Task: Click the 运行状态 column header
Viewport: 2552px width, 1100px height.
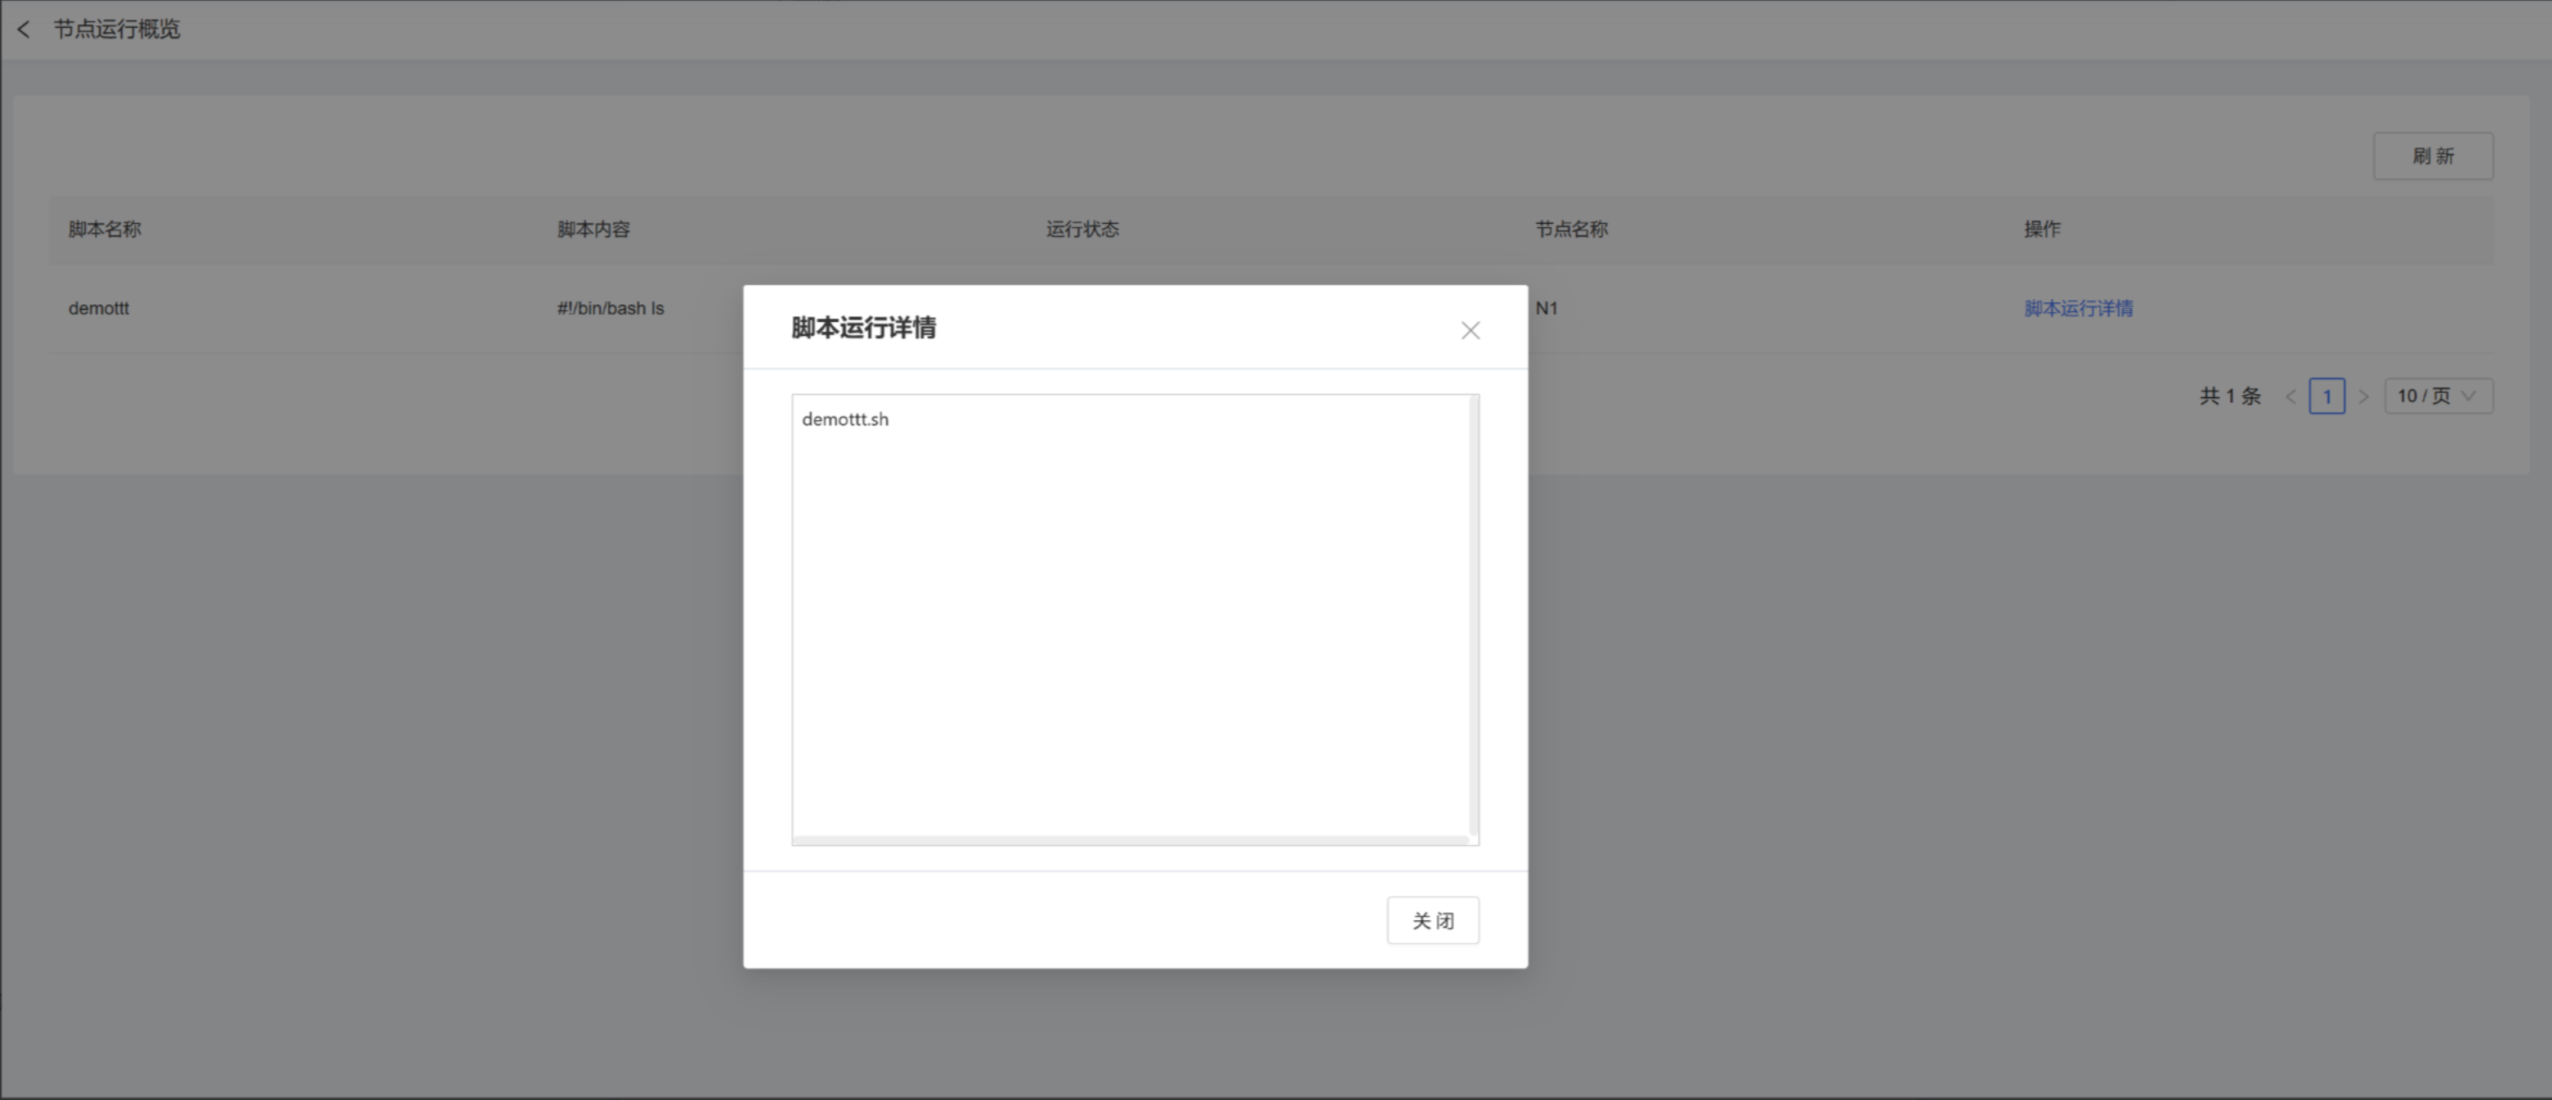Action: (x=1081, y=229)
